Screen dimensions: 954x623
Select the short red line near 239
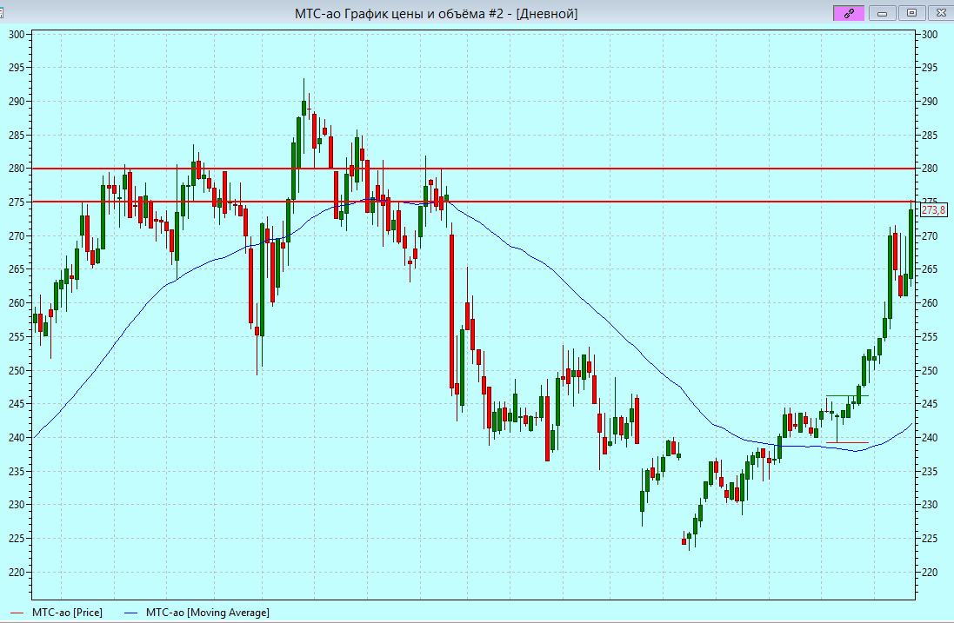click(847, 442)
